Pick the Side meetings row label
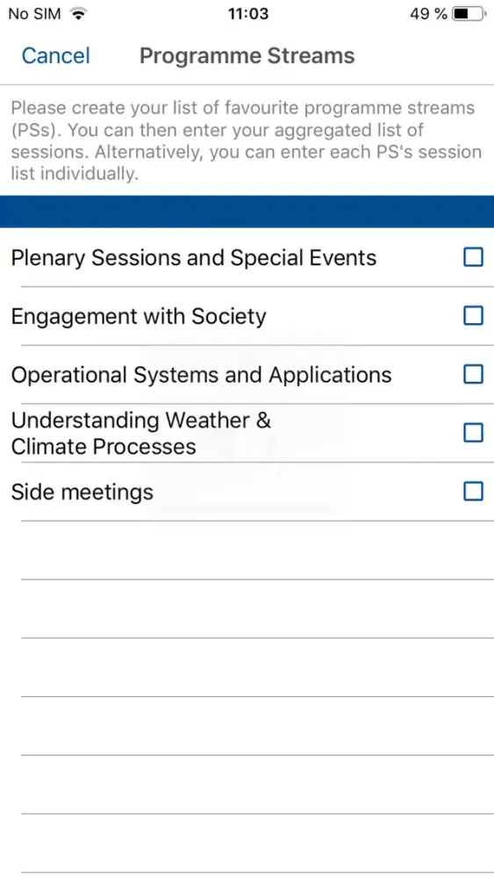Screen dimensions: 494x878 coord(82,493)
